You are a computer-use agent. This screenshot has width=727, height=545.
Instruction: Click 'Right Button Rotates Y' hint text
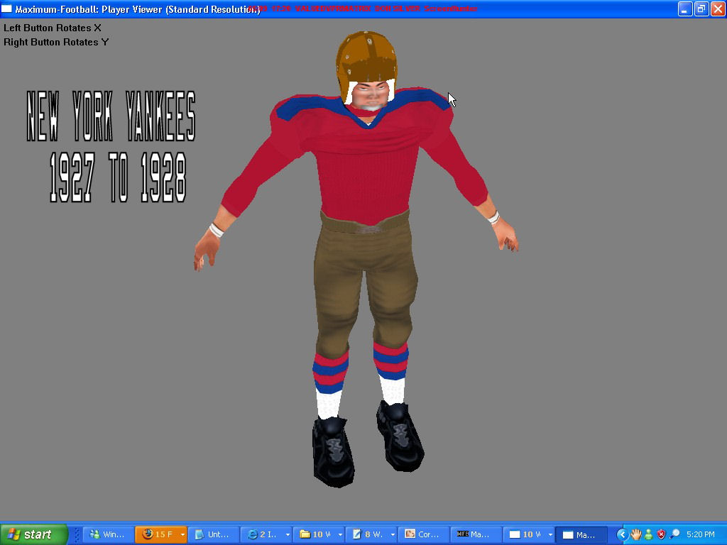(x=56, y=42)
